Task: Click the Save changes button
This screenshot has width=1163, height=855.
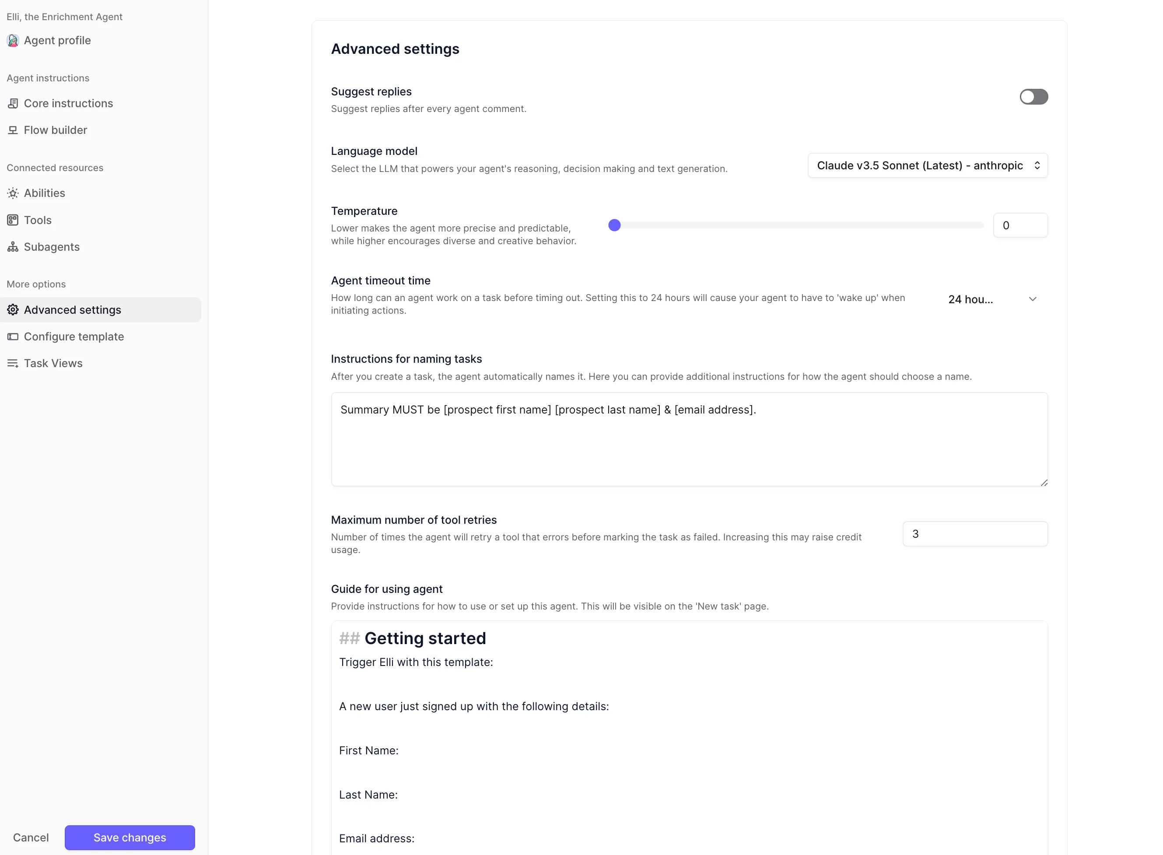Action: [130, 837]
